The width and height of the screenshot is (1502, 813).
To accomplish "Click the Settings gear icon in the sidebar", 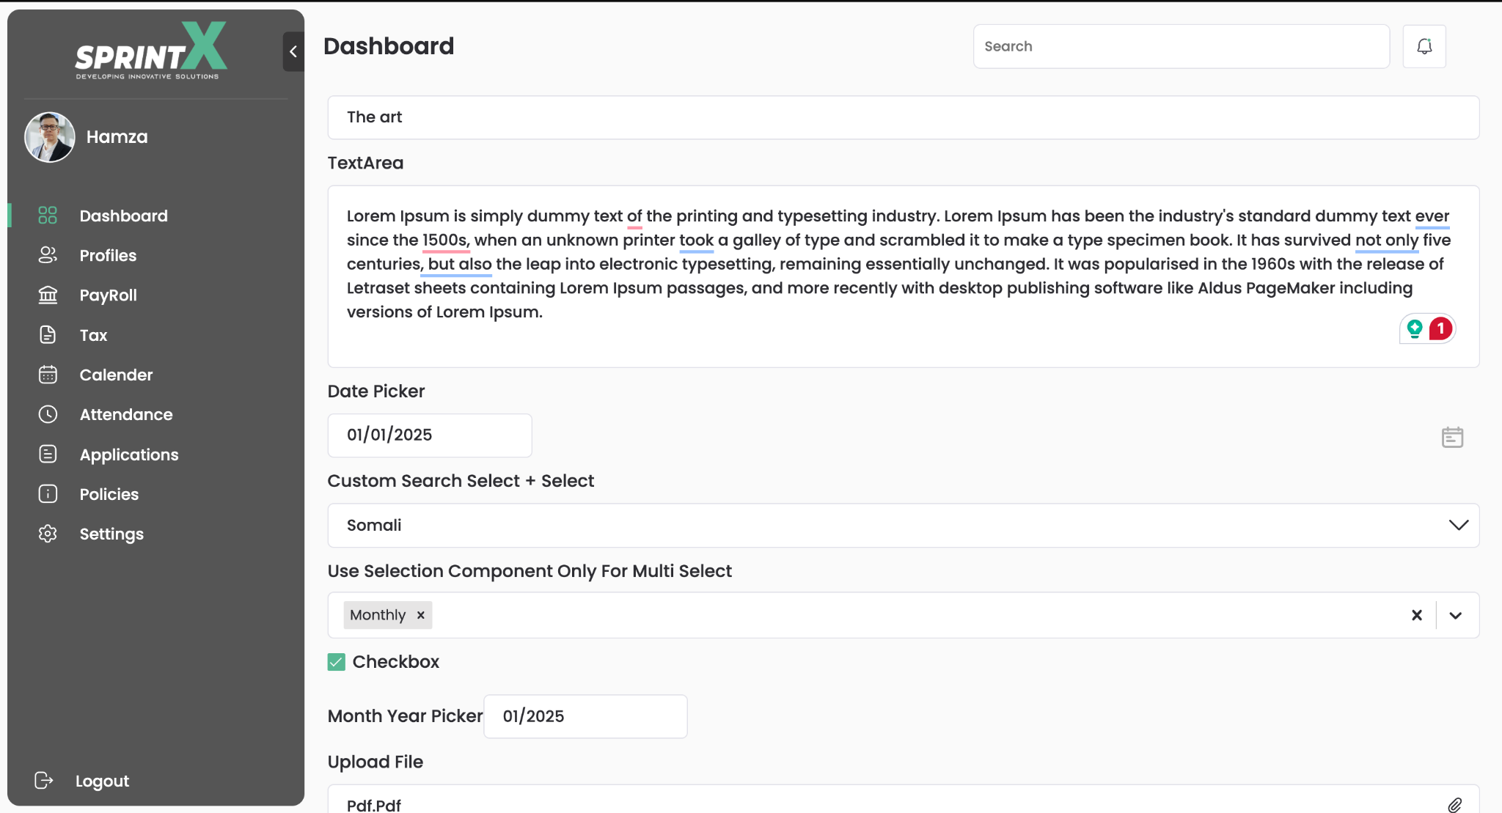I will 48,534.
